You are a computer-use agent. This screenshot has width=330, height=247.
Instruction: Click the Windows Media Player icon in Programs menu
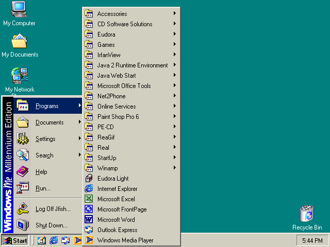89,240
